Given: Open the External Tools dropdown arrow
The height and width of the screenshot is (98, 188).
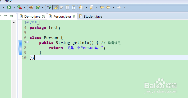Looking at the screenshot, I should [x=25, y=7].
